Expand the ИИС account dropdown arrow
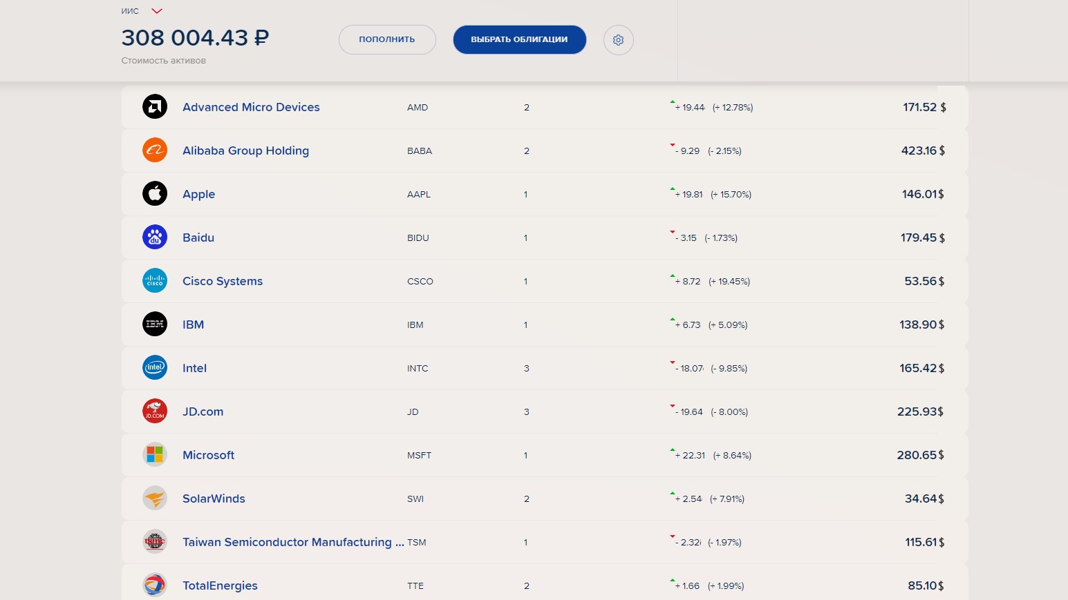Viewport: 1068px width, 600px height. point(157,11)
